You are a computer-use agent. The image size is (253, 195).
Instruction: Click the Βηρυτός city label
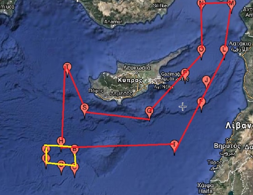[227, 146]
